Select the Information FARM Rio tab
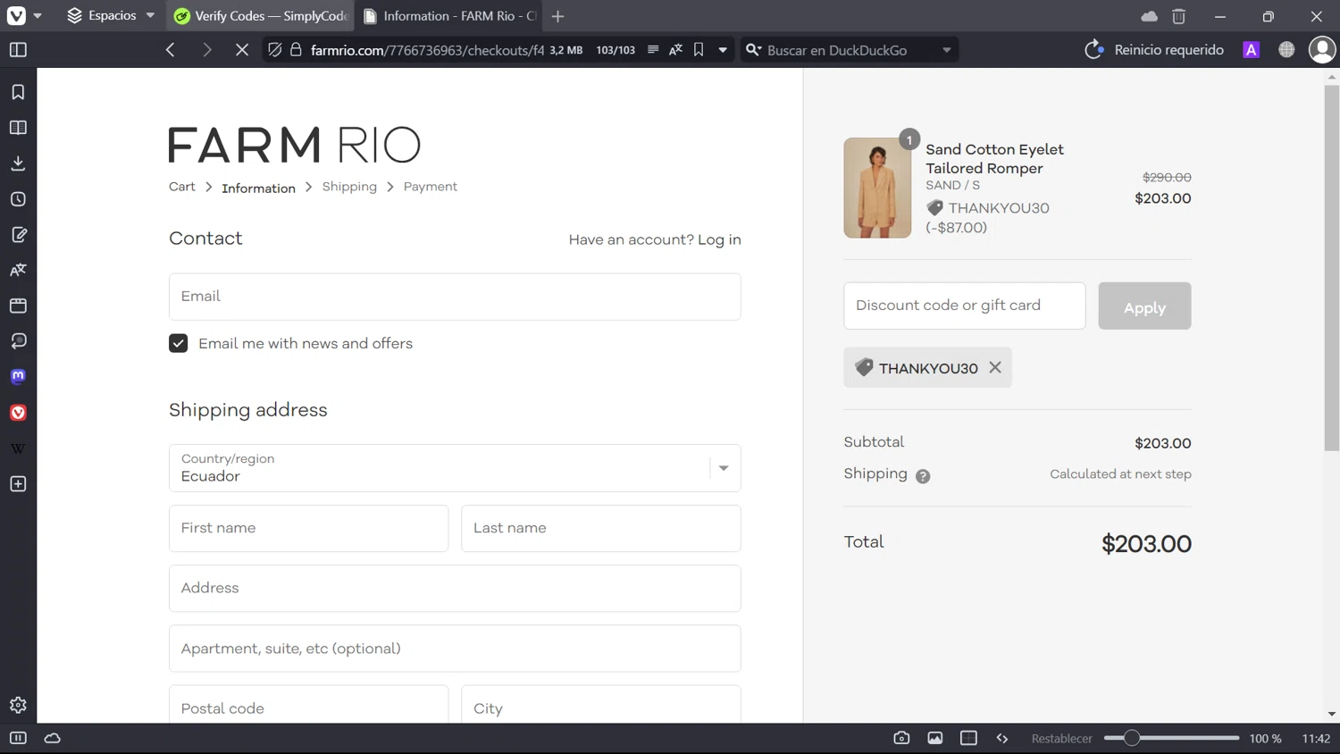The image size is (1340, 754). (x=450, y=16)
